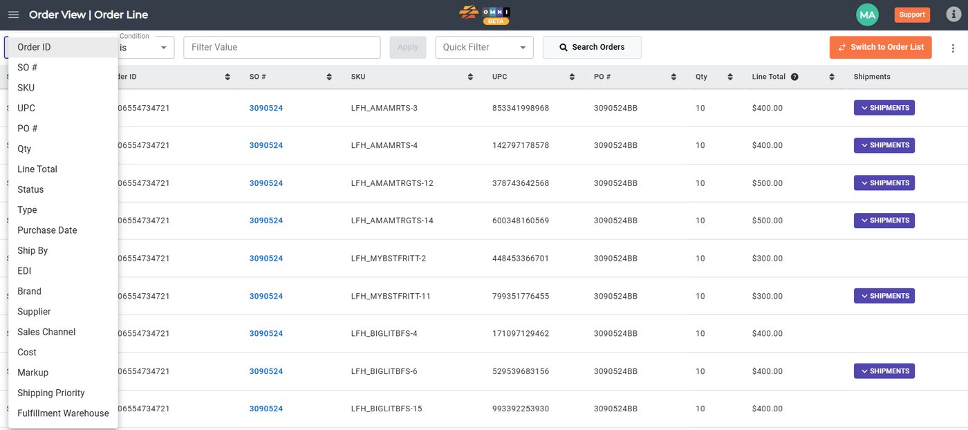This screenshot has width=968, height=430.
Task: Sort by PO # column arrows
Action: [674, 77]
